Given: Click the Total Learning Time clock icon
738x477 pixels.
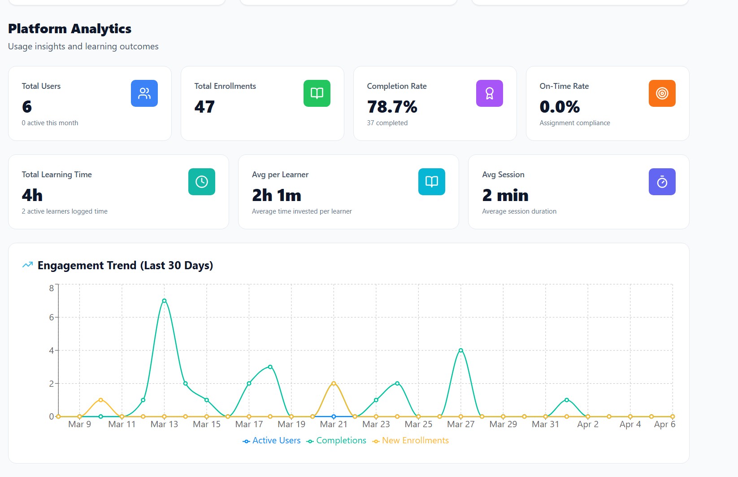Looking at the screenshot, I should 201,181.
